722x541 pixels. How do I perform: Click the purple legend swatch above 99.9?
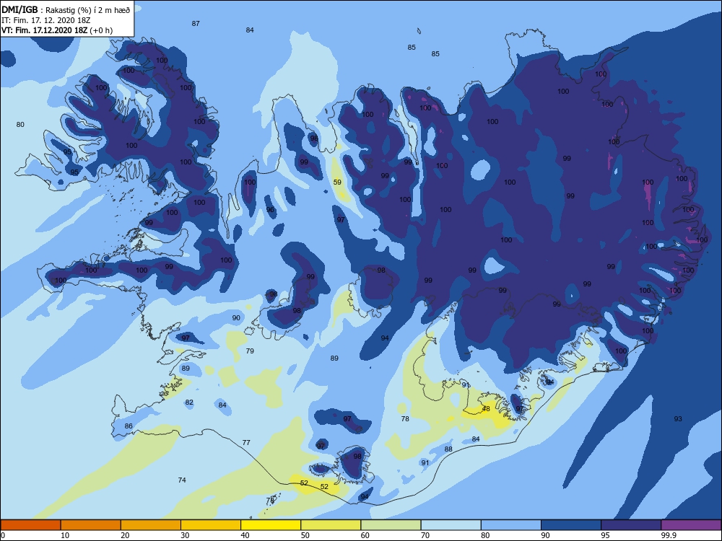point(691,525)
